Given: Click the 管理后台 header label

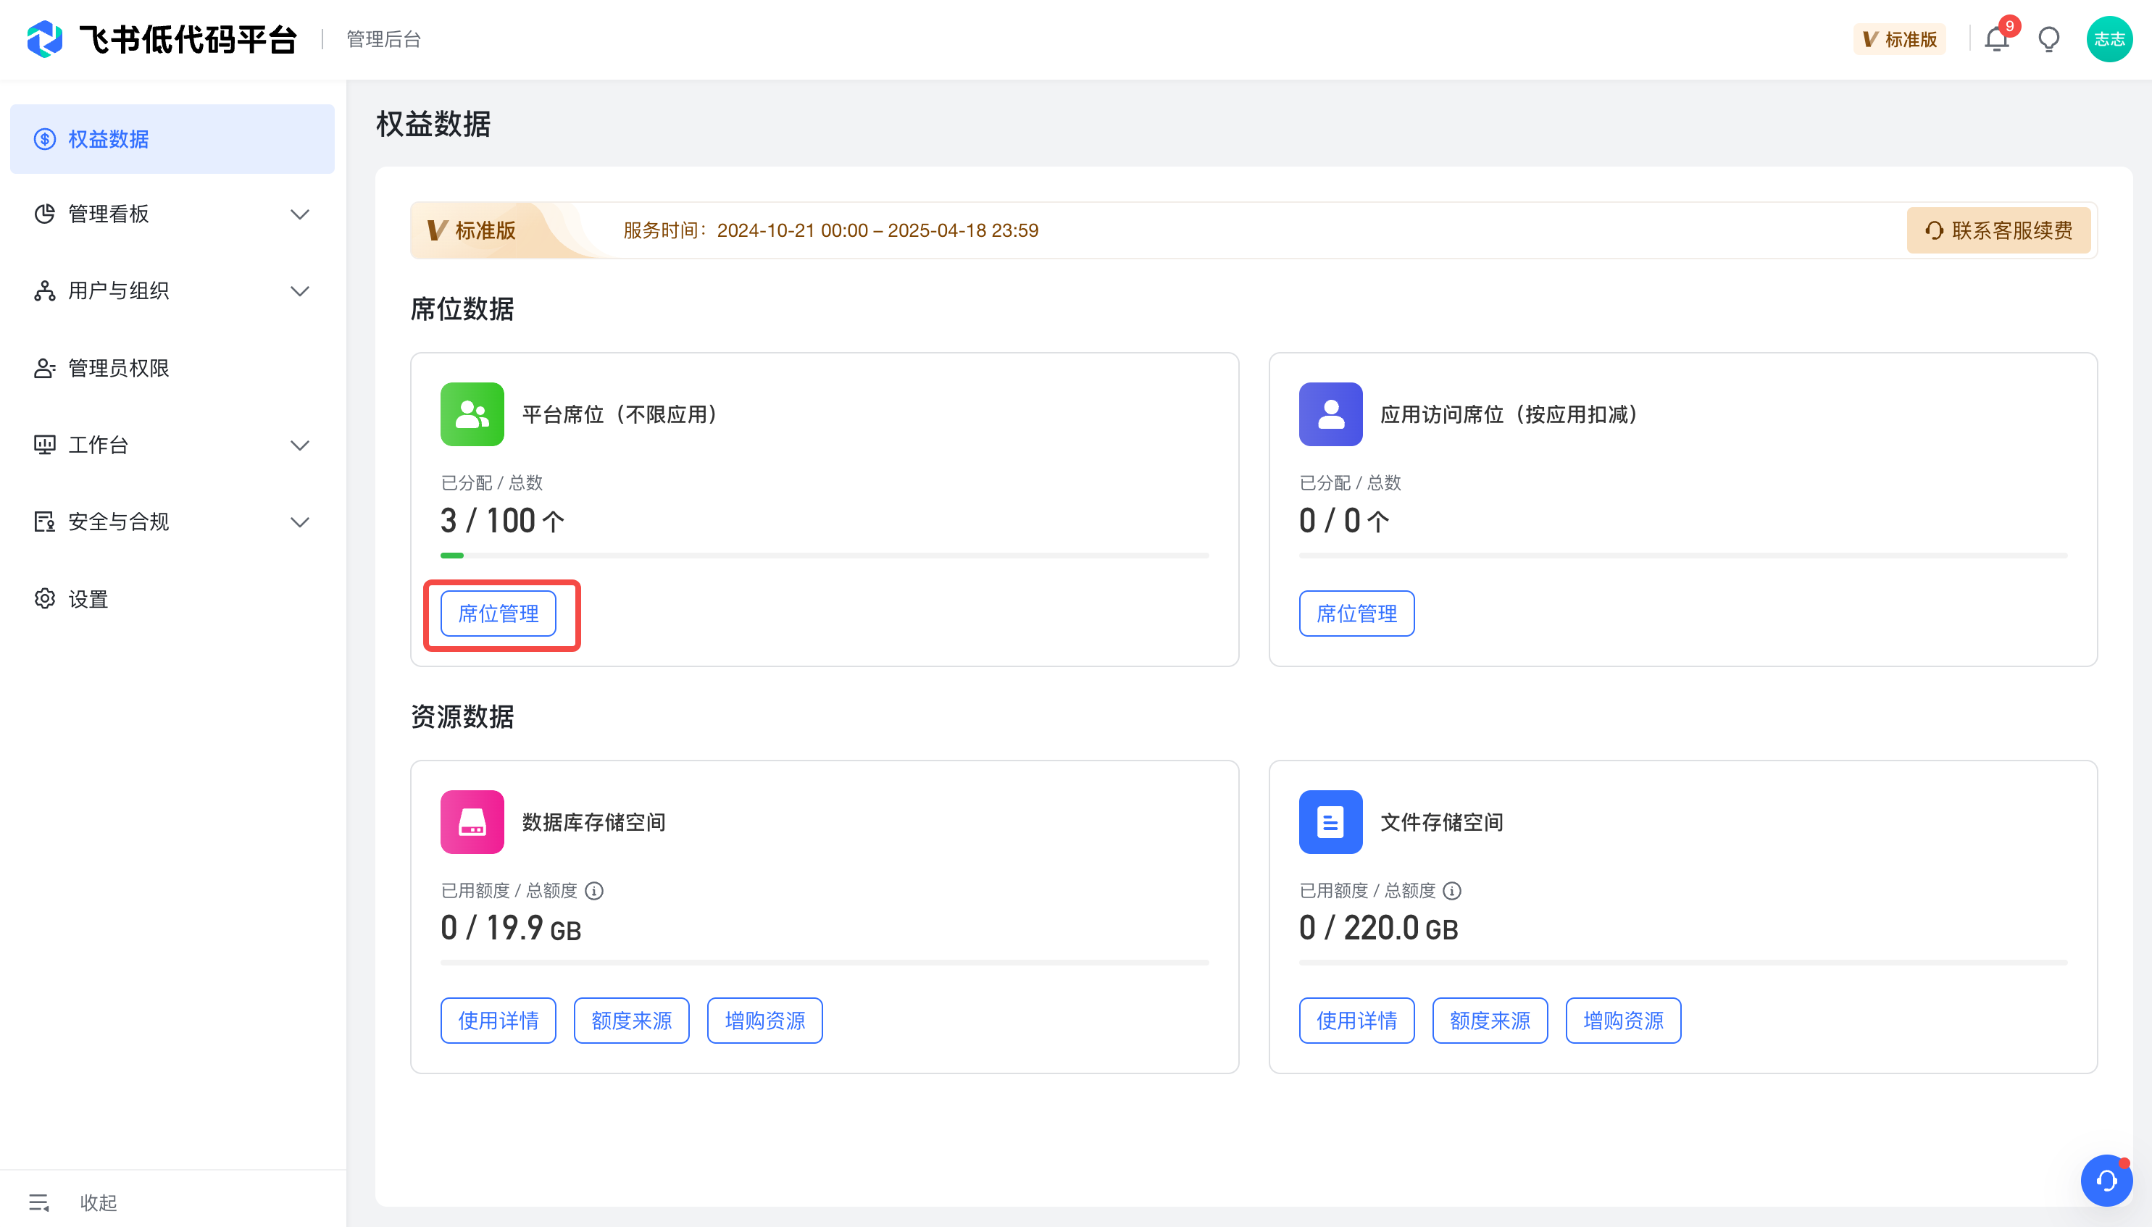Looking at the screenshot, I should (x=383, y=40).
